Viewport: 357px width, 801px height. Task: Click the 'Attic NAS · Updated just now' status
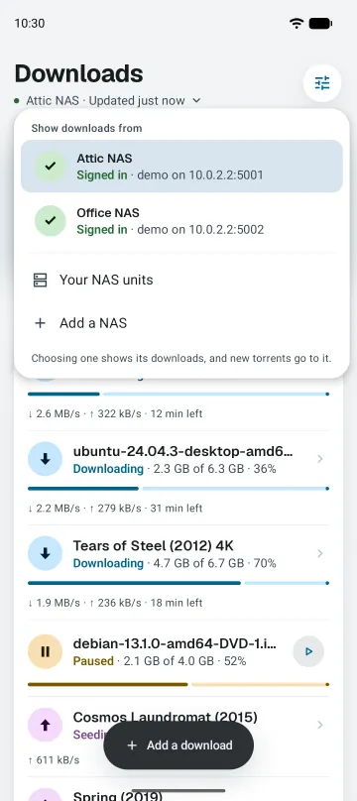106,101
